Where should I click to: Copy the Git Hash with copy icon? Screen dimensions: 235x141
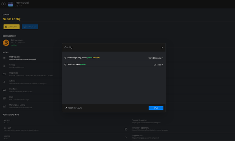coord(126,129)
